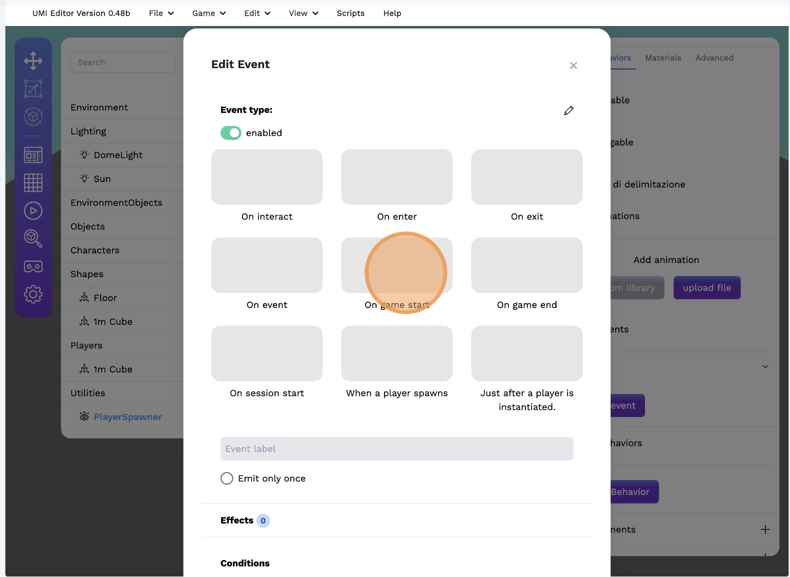Select the Rotate object tool
Screen dimensions: 790x577
33,117
